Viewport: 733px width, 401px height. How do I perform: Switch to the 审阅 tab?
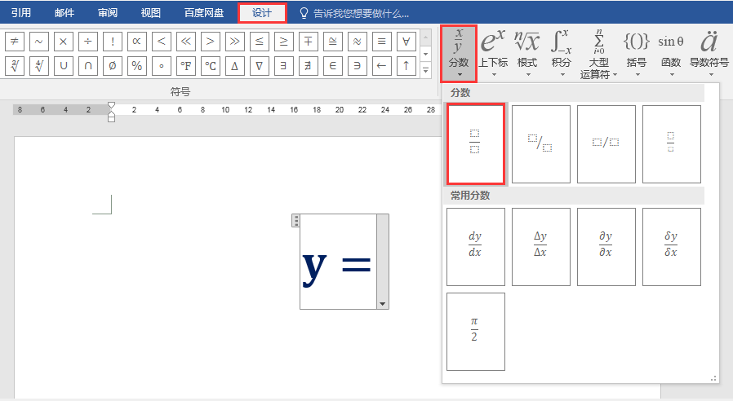[108, 12]
